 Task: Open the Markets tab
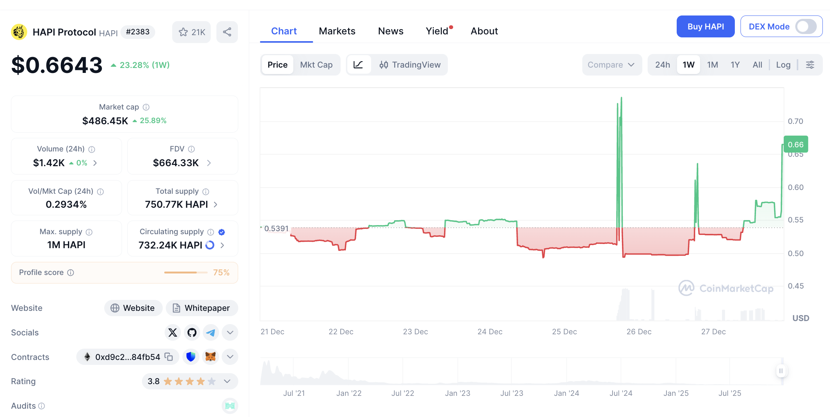(337, 31)
